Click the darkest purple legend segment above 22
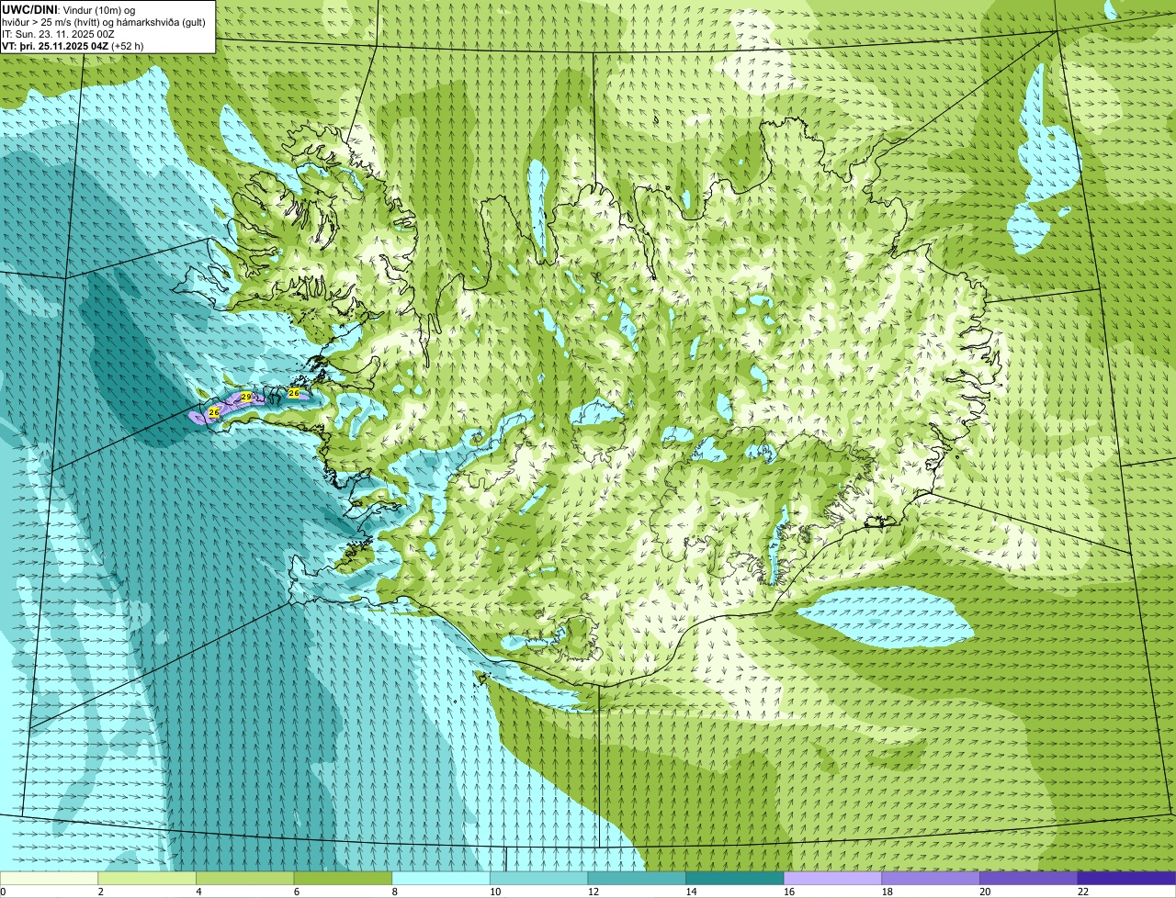 [x=1127, y=878]
